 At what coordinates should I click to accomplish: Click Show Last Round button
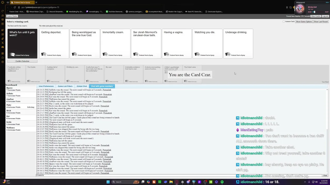[x=321, y=22]
